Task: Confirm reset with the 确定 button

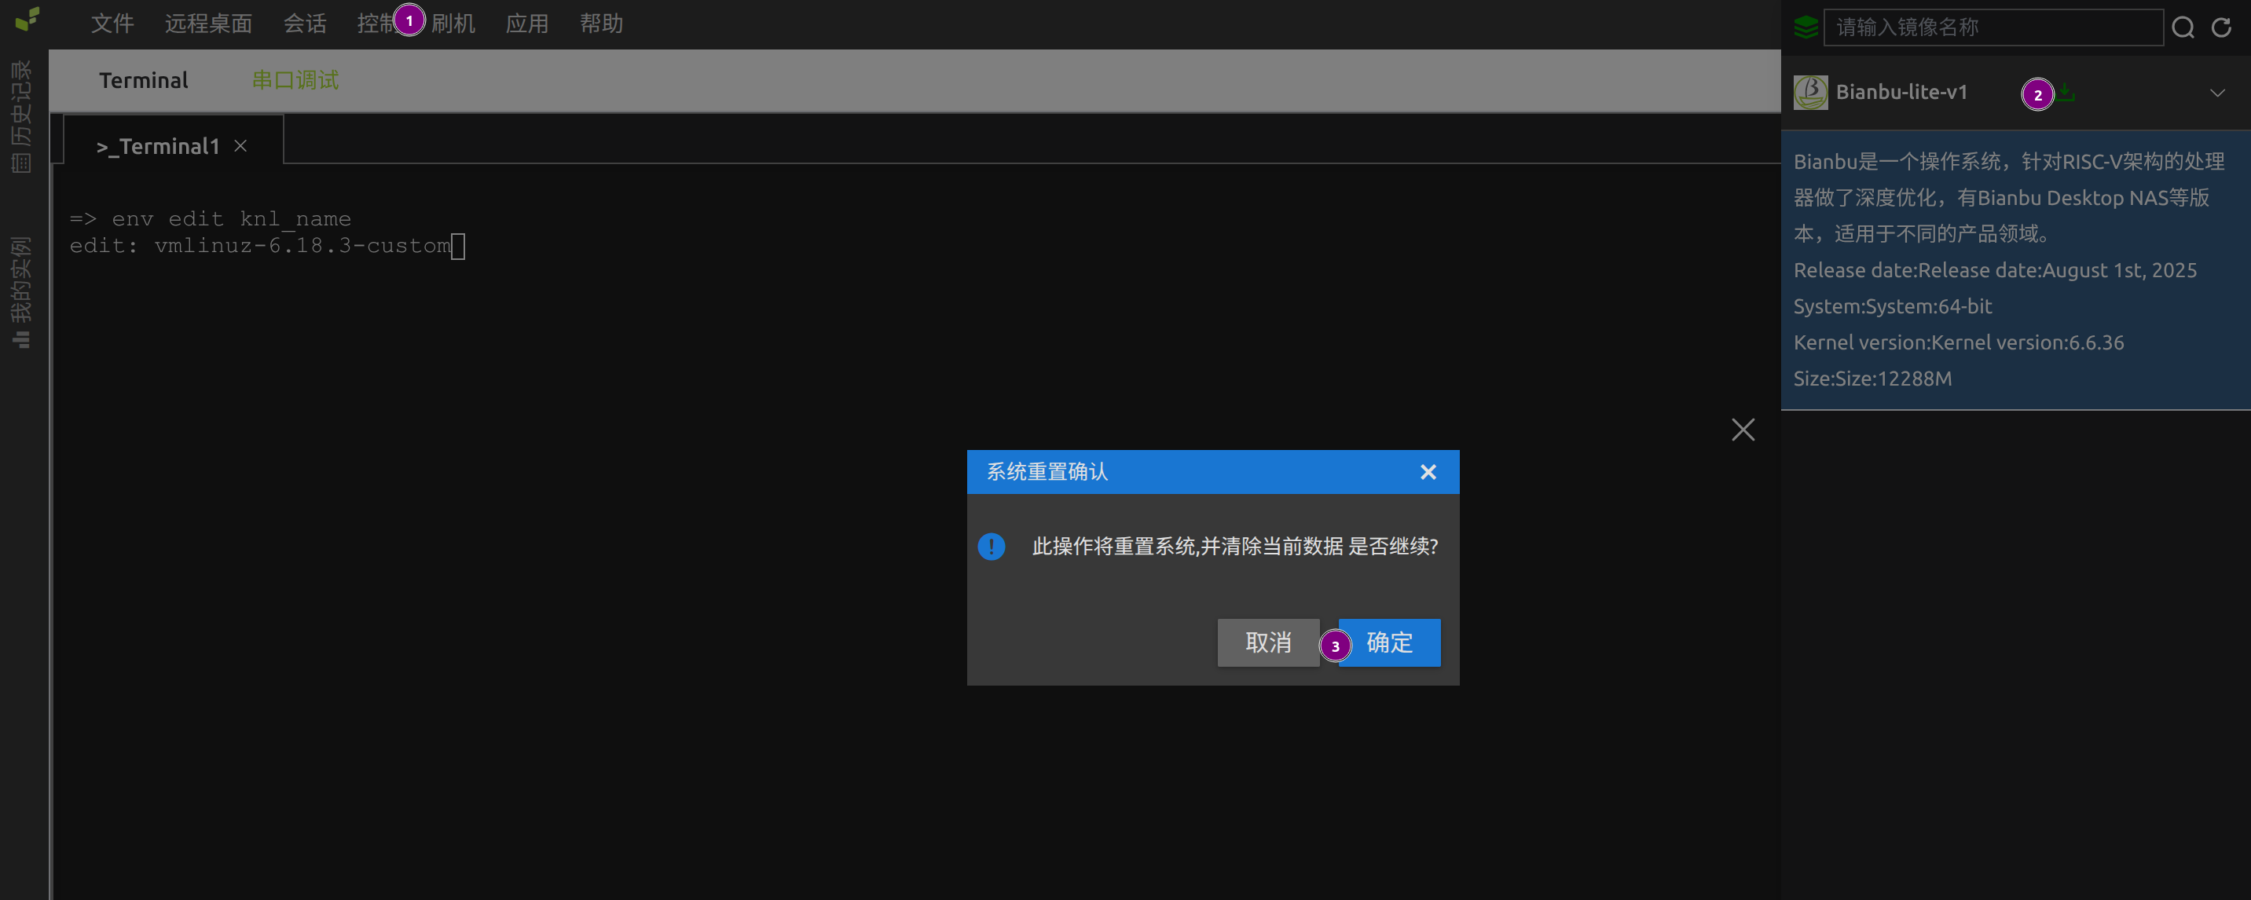Action: click(1388, 642)
